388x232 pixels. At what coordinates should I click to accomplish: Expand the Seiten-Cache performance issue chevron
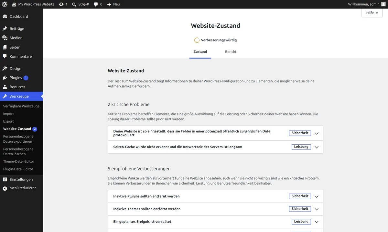click(317, 147)
